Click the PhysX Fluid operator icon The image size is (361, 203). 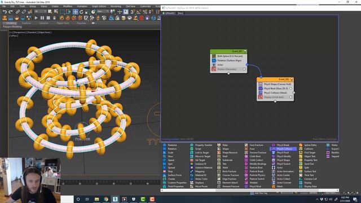click(273, 153)
